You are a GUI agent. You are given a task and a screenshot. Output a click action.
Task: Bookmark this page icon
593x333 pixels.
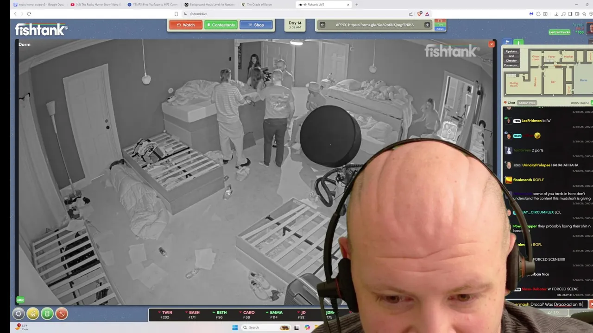click(x=176, y=14)
